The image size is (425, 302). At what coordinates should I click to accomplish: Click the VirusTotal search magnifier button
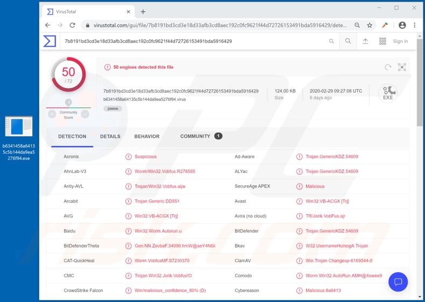pyautogui.click(x=348, y=41)
